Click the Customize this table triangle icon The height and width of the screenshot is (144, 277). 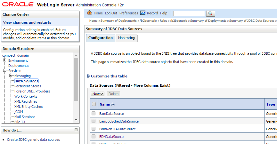(x=88, y=76)
